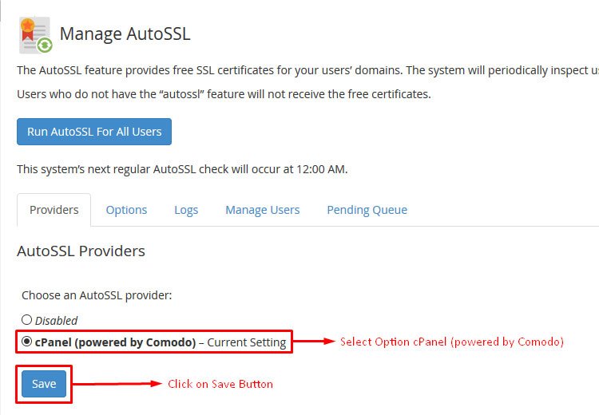Click the bold cPanel (powered by Comodo) label
Viewport: 599px width, 415px height.
(115, 342)
